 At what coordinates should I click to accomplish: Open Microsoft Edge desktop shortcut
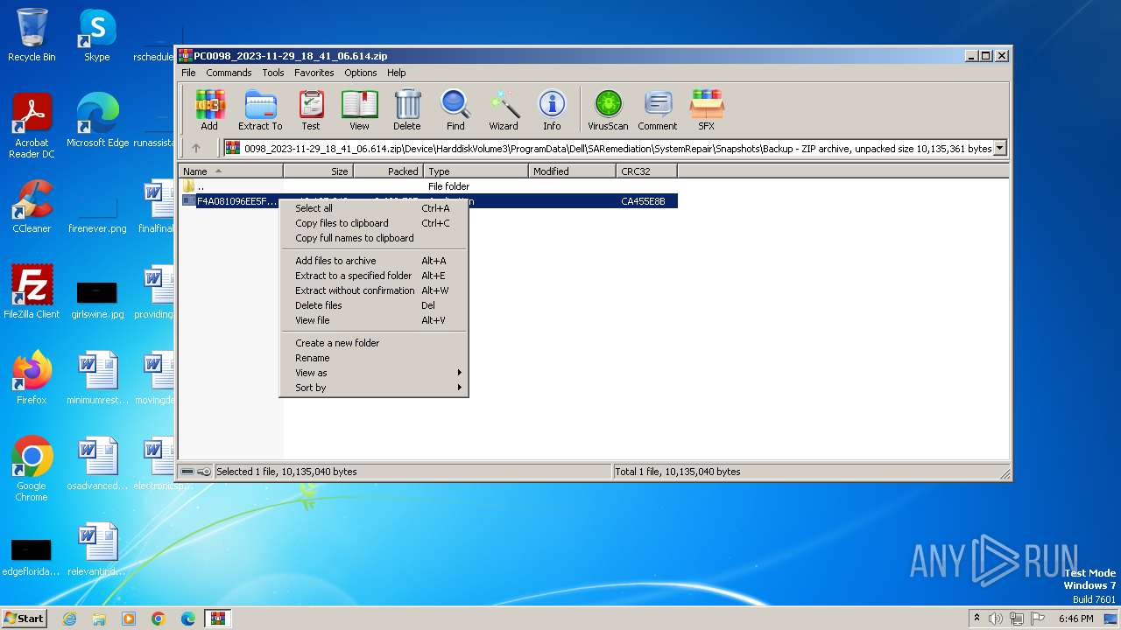click(x=97, y=121)
